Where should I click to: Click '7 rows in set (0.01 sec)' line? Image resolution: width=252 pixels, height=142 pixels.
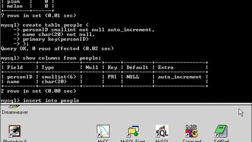(x=39, y=16)
